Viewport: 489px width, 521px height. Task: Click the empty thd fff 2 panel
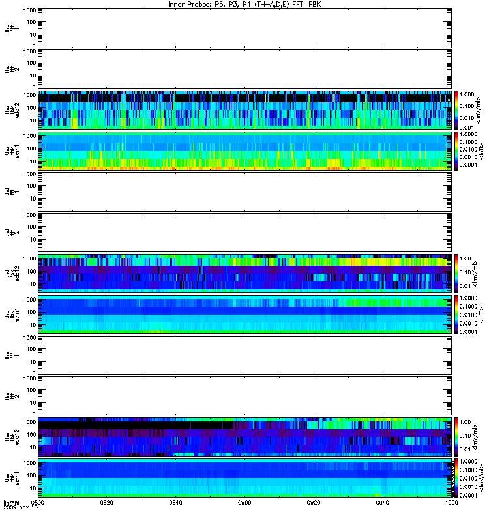point(245,232)
